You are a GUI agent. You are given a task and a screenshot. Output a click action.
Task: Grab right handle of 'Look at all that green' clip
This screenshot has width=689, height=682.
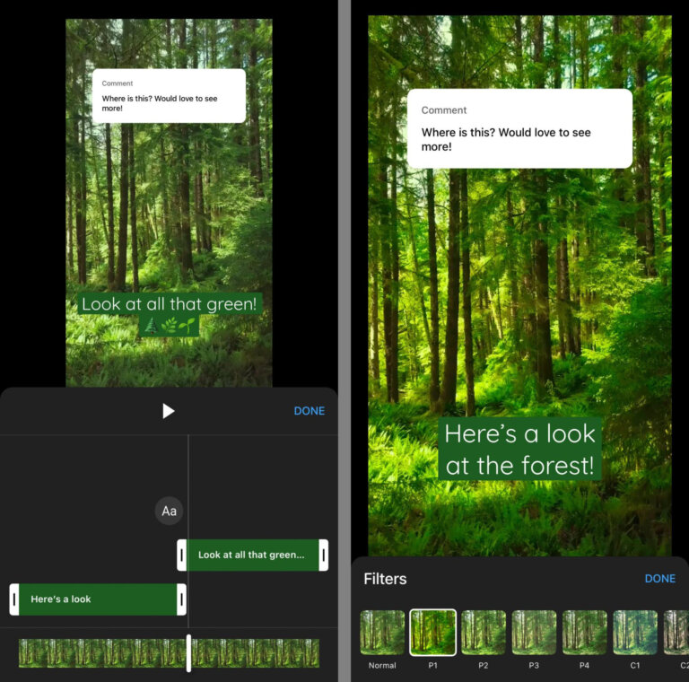coord(323,555)
